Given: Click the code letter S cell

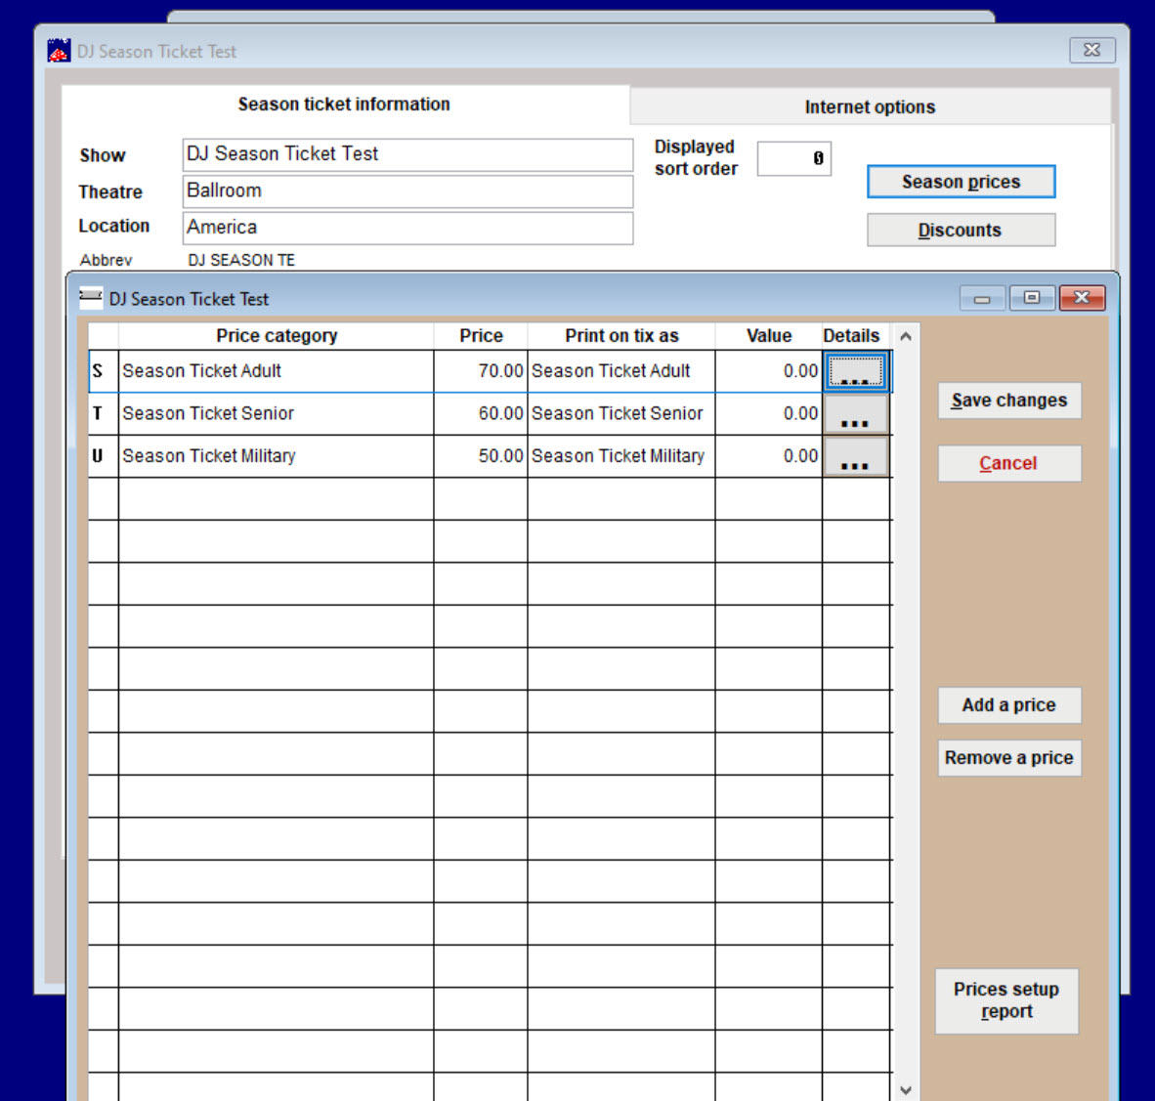Looking at the screenshot, I should (104, 371).
